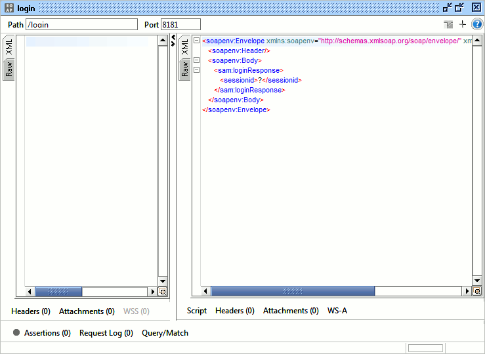This screenshot has width=485, height=354.
Task: Click response editor scroll left arrow
Action: [x=205, y=291]
